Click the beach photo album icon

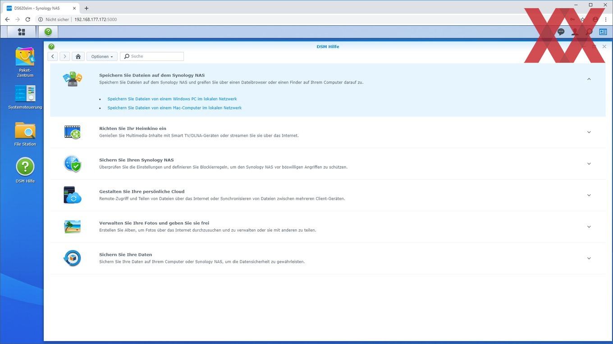click(x=72, y=227)
